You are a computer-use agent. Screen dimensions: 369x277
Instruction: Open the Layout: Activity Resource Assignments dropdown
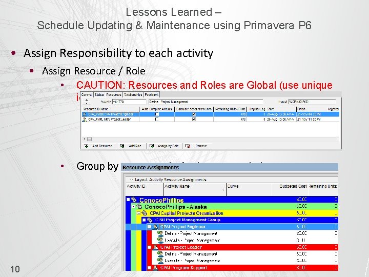(x=132, y=180)
